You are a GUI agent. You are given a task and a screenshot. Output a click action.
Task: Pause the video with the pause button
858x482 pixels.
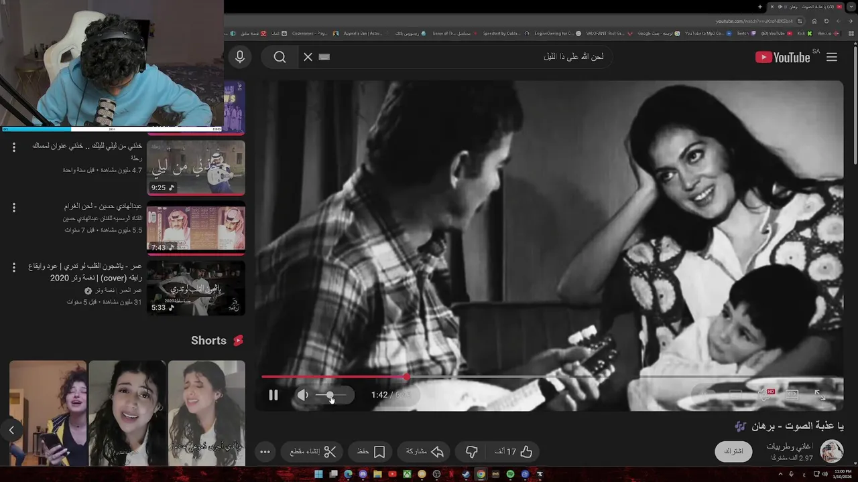point(273,395)
